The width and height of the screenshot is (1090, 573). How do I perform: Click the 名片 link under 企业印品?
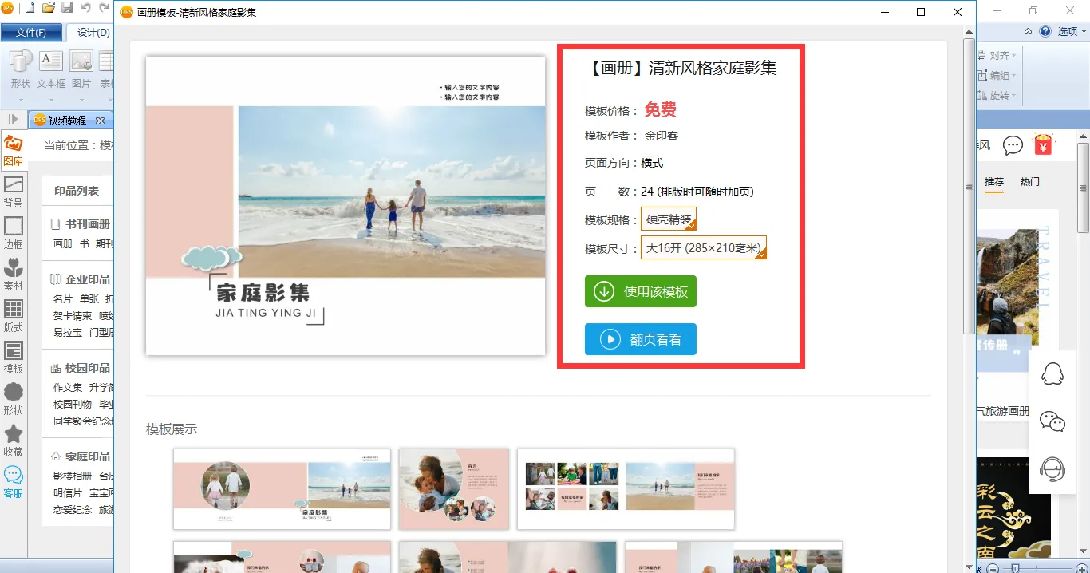(x=63, y=299)
